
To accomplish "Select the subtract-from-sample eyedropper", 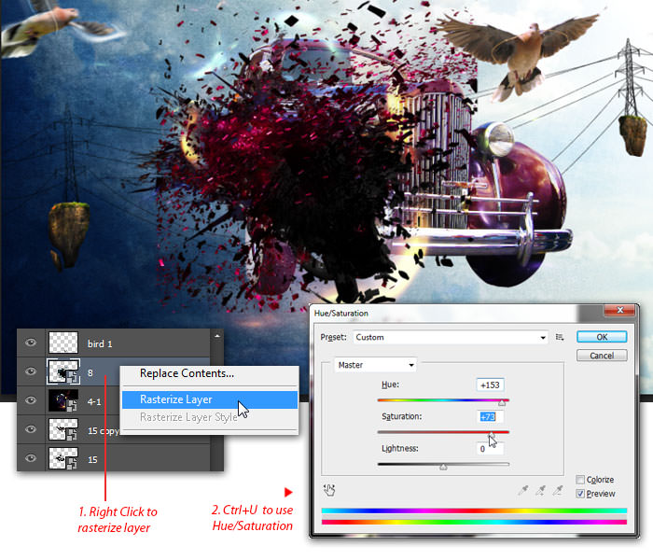I will click(558, 490).
